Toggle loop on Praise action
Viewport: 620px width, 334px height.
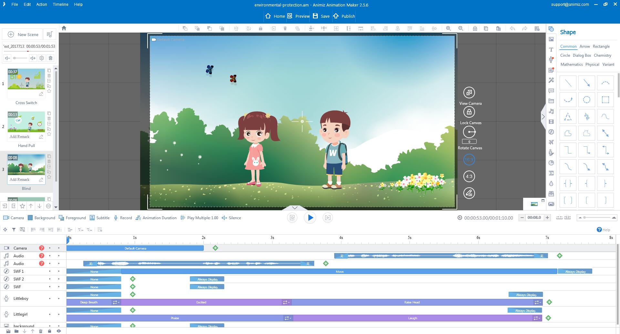(x=286, y=318)
